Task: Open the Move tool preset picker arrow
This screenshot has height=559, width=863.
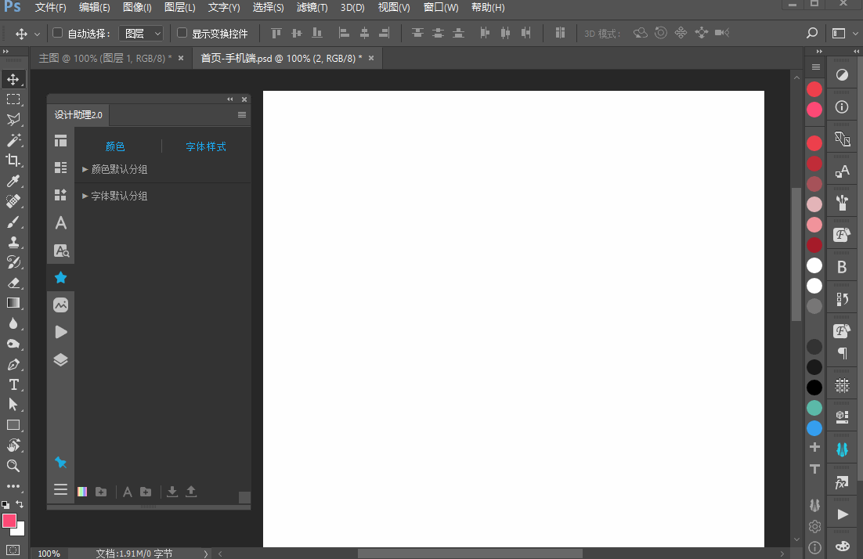Action: pos(38,34)
